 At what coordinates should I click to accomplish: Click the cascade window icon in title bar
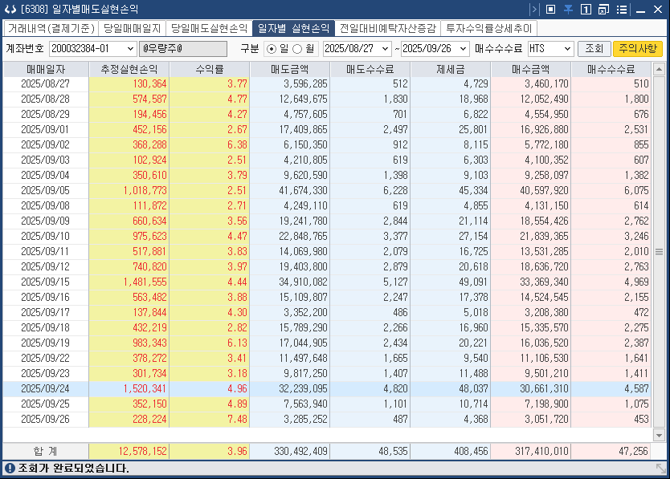tap(605, 9)
